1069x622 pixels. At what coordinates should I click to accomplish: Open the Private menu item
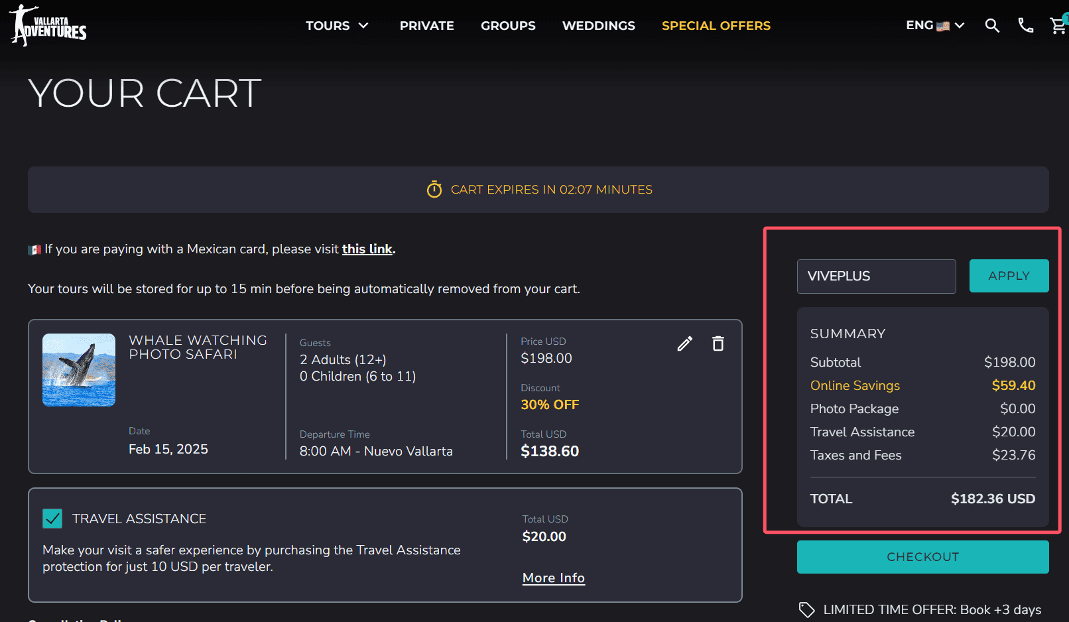click(x=426, y=26)
